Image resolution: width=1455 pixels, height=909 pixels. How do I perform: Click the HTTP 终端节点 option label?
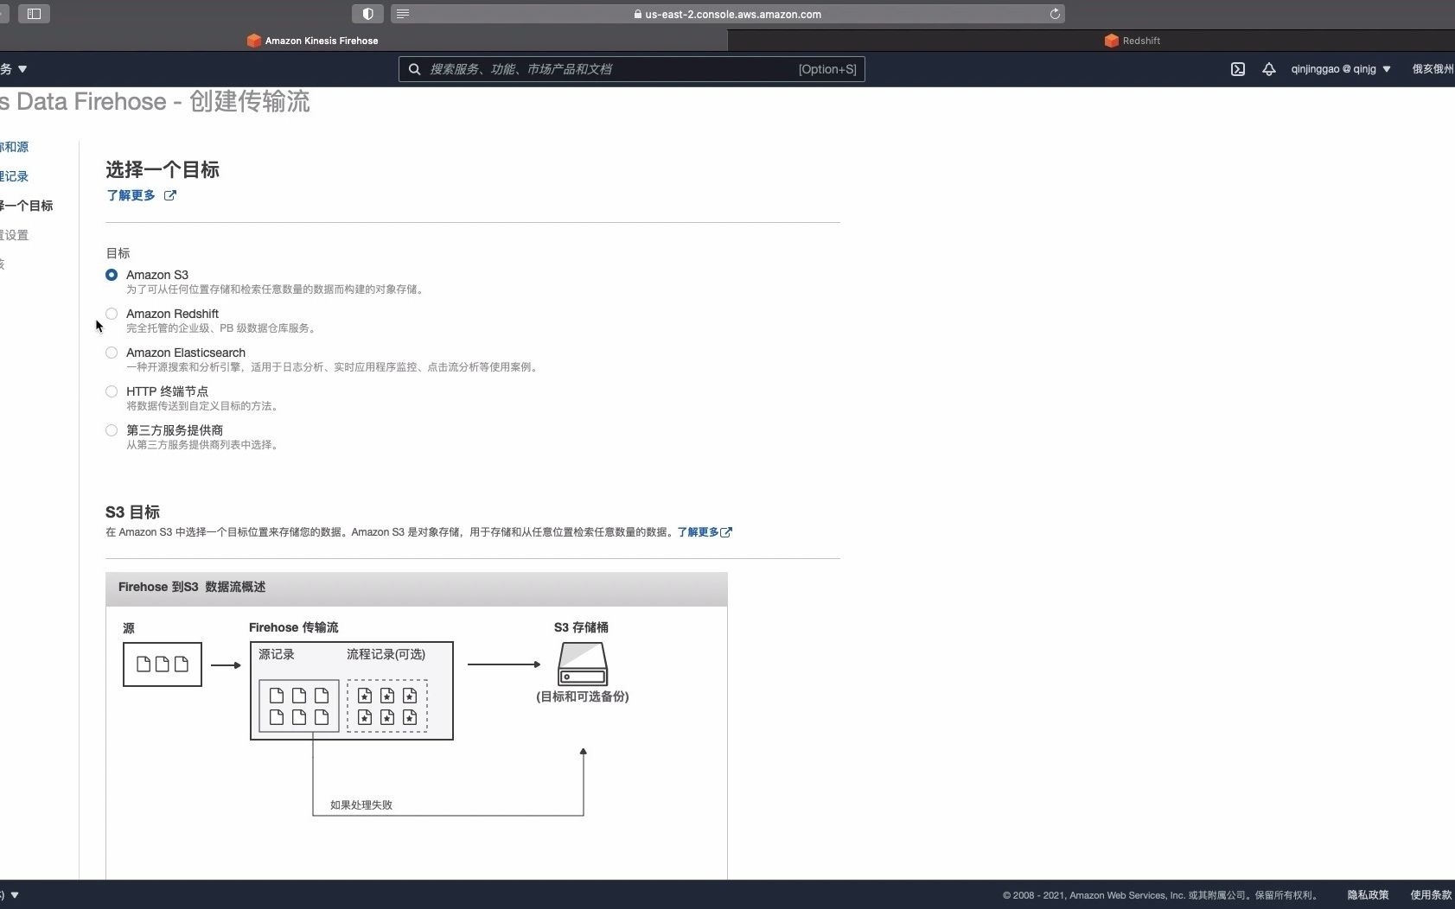coord(167,391)
